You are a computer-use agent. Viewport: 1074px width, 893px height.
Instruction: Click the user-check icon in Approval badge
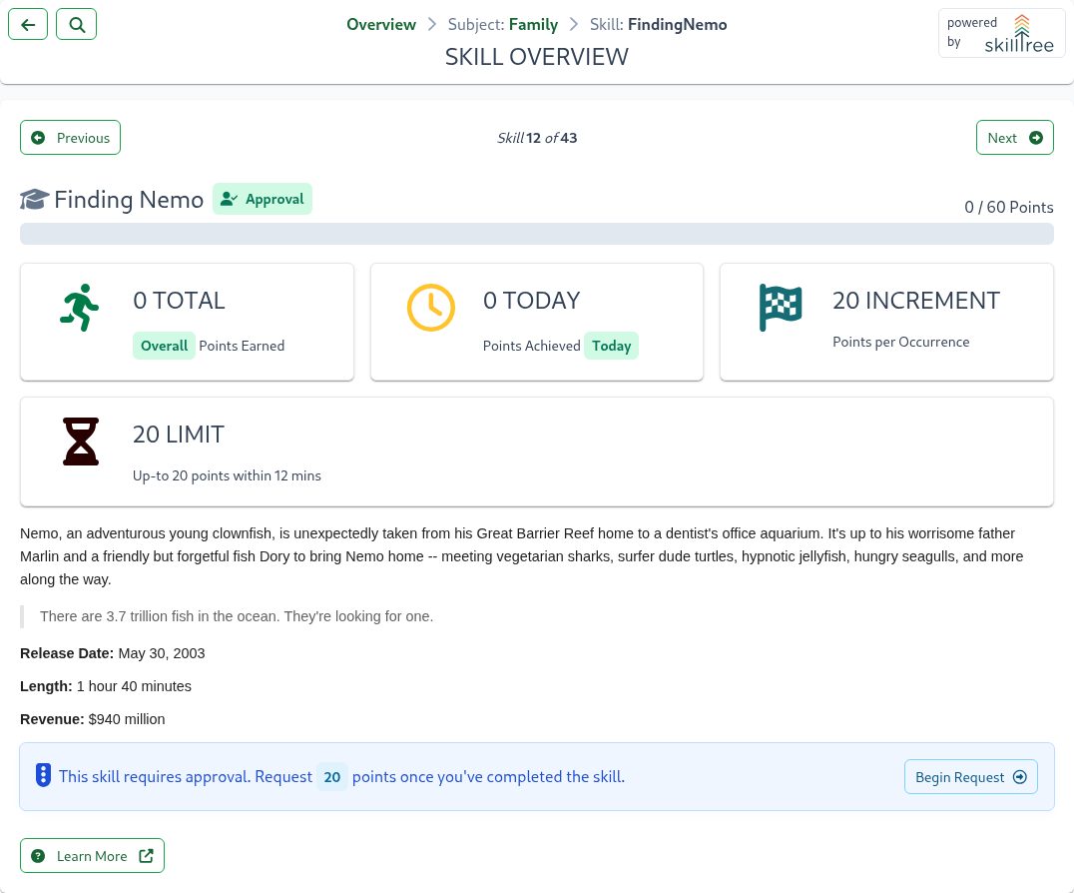click(x=229, y=200)
